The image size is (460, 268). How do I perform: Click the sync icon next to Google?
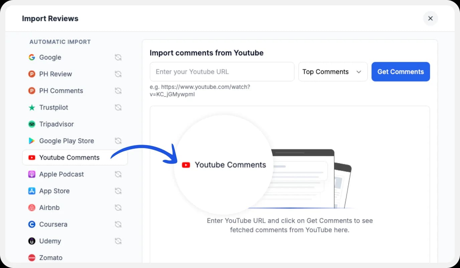[118, 57]
